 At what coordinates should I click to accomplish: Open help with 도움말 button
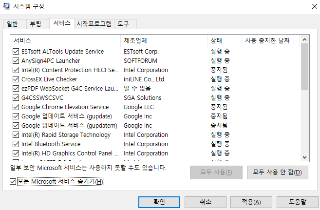(297, 202)
